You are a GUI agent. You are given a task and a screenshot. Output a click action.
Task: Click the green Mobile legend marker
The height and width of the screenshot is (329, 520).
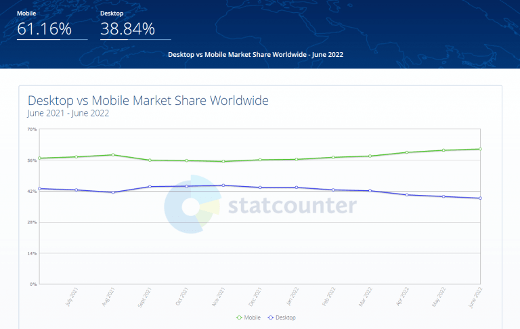(x=240, y=317)
